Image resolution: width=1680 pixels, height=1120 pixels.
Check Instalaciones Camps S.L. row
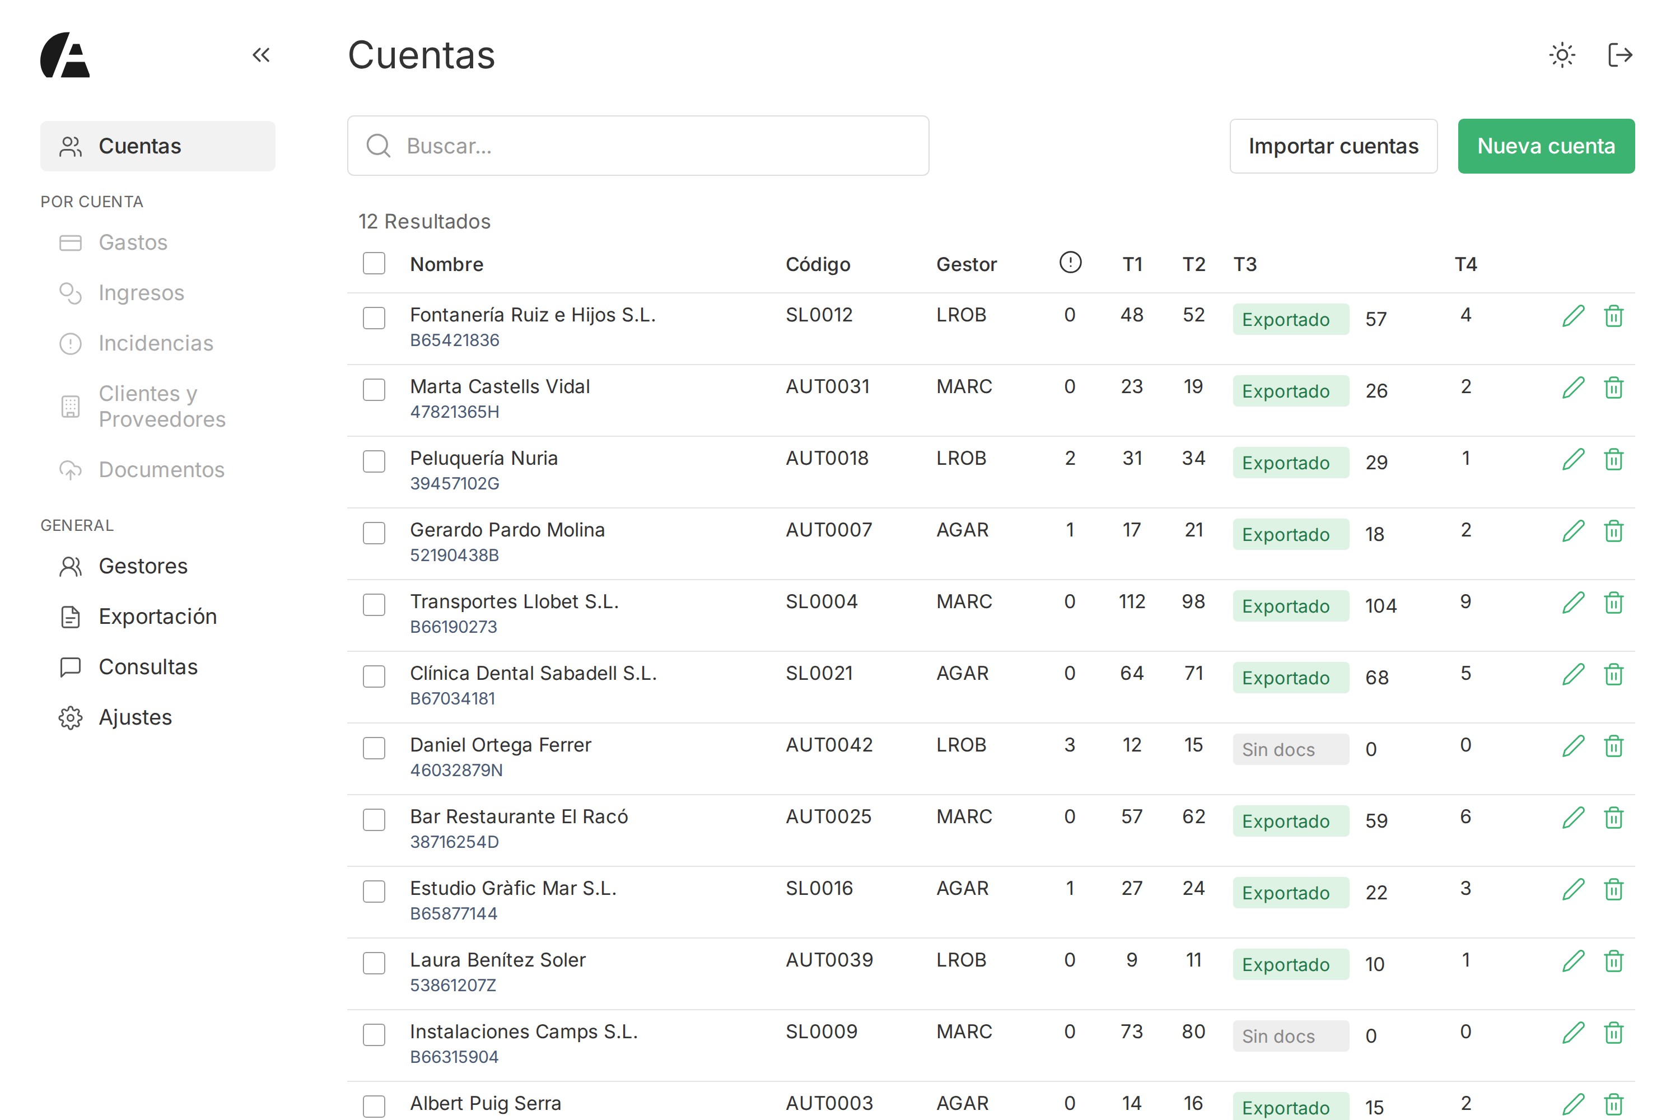(x=374, y=1034)
